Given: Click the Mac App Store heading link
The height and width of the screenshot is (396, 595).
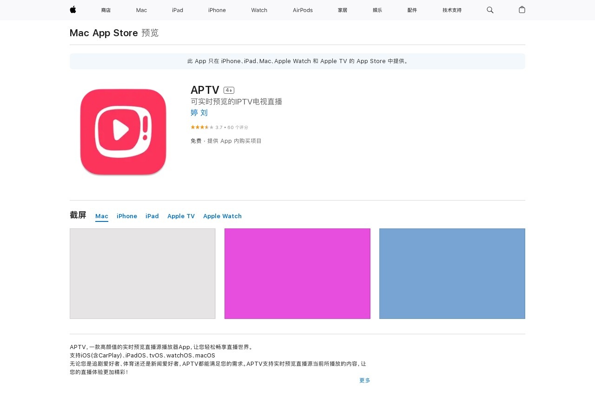Looking at the screenshot, I should [x=104, y=33].
